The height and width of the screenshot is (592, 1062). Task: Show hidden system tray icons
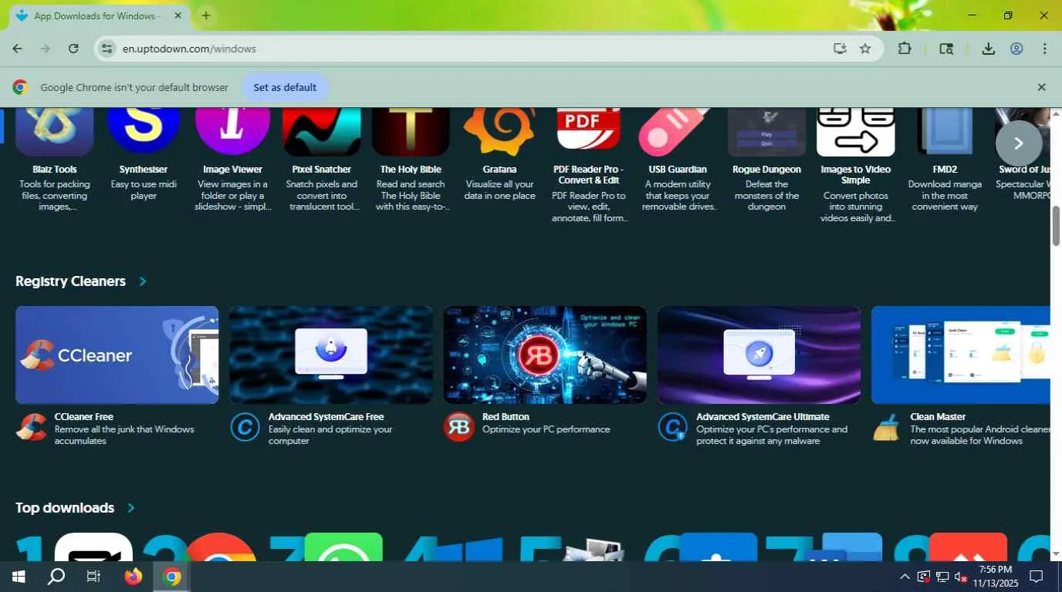pyautogui.click(x=905, y=577)
